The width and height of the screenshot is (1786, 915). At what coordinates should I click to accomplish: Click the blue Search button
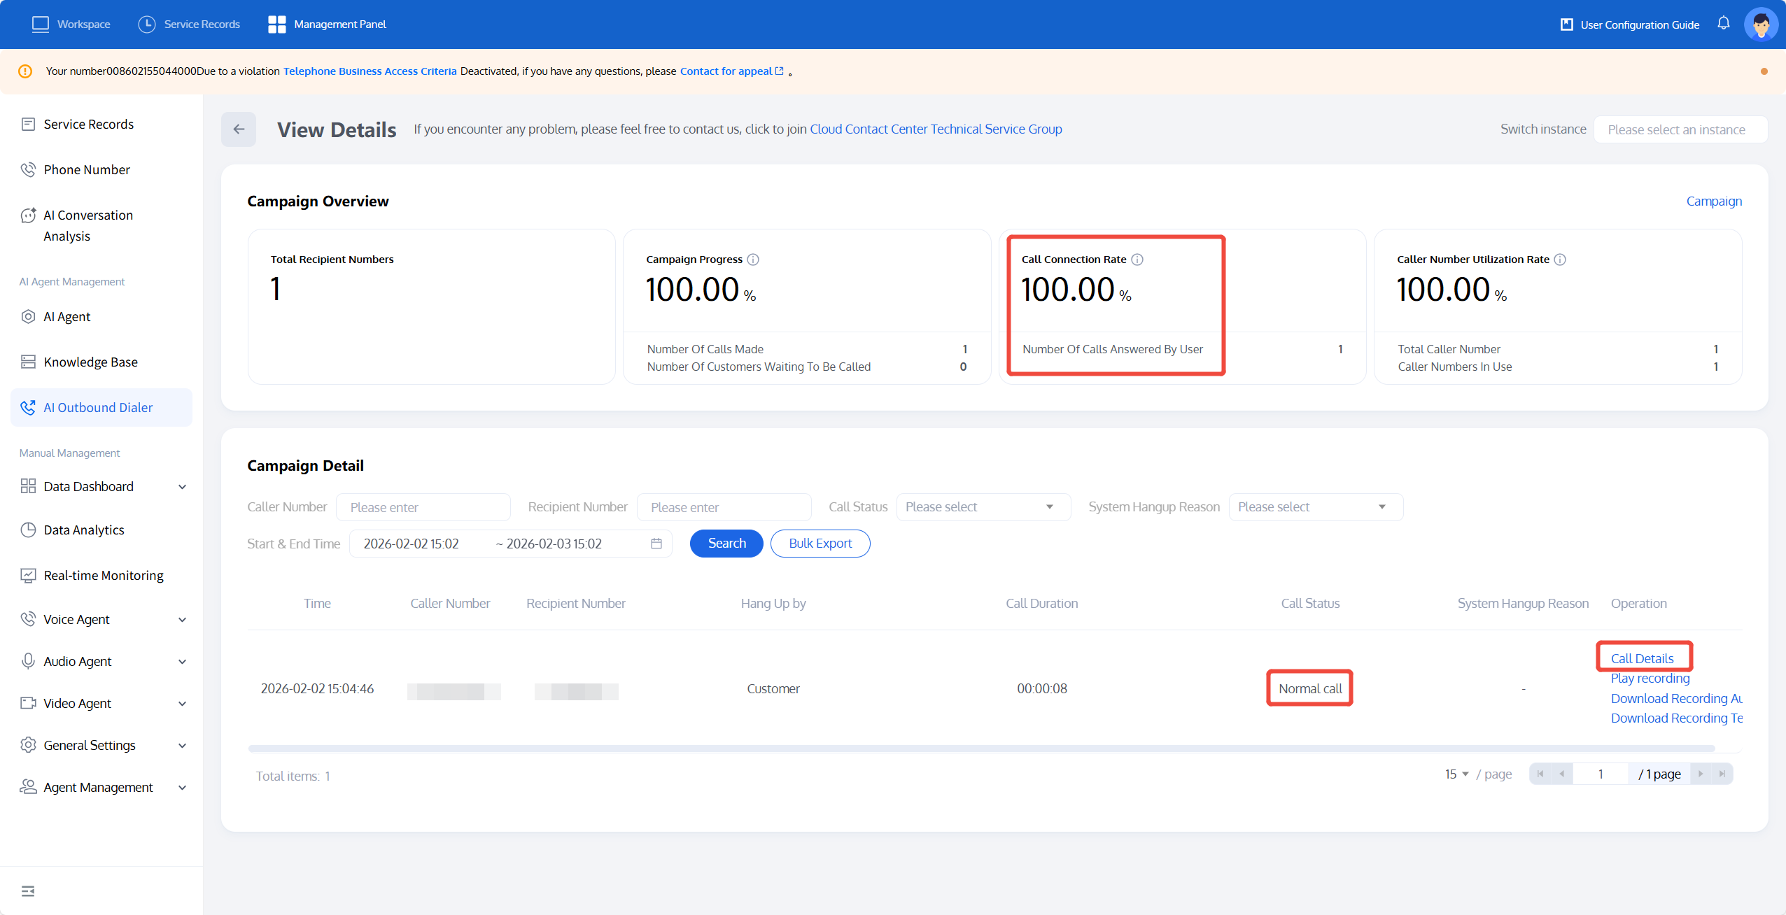click(726, 544)
